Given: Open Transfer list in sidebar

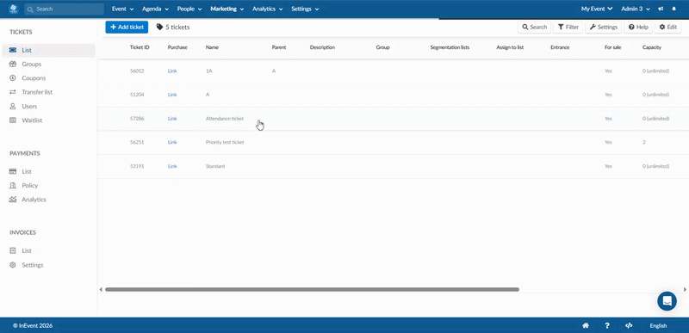Looking at the screenshot, I should [37, 92].
